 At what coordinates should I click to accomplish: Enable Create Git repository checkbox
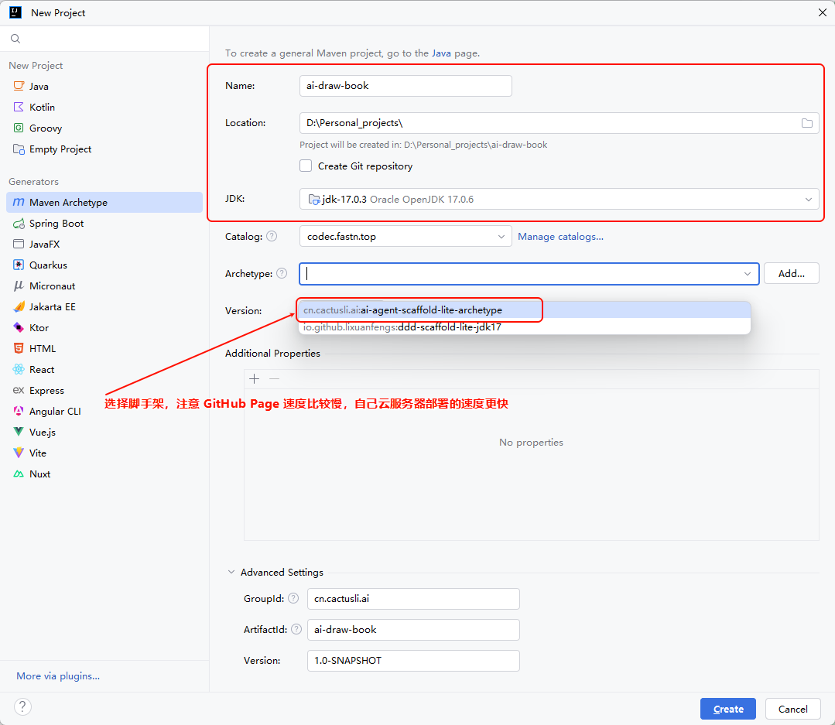point(306,166)
